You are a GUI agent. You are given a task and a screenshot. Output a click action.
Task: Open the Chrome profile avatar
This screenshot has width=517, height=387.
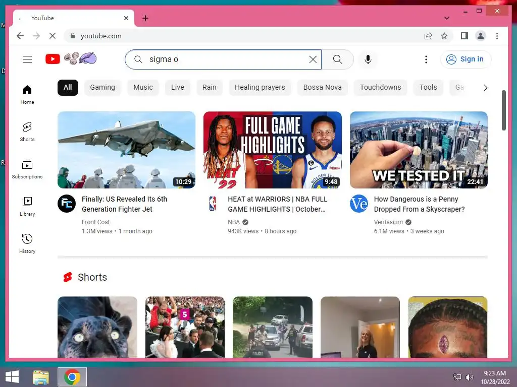pyautogui.click(x=481, y=36)
